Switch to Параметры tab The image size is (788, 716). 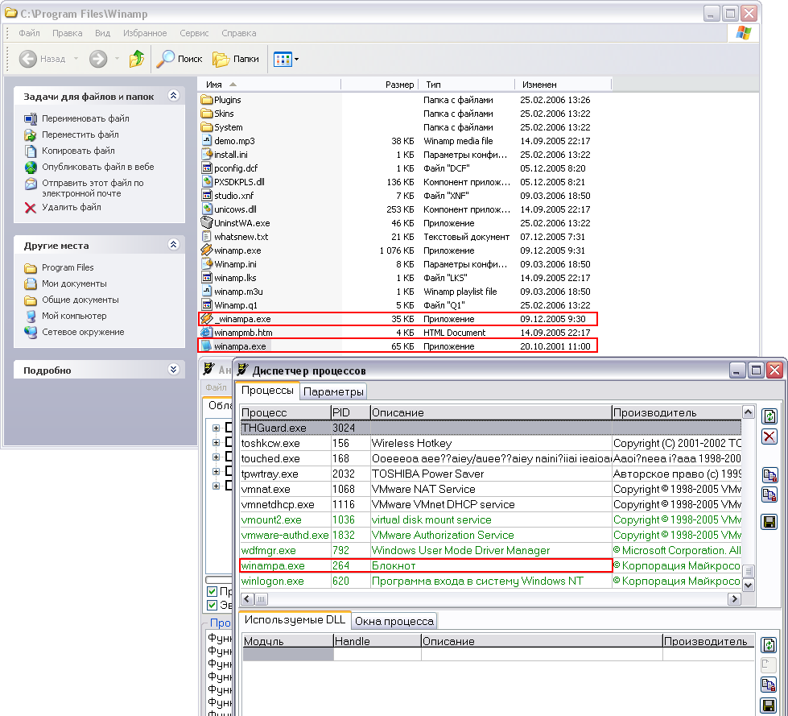(x=333, y=391)
